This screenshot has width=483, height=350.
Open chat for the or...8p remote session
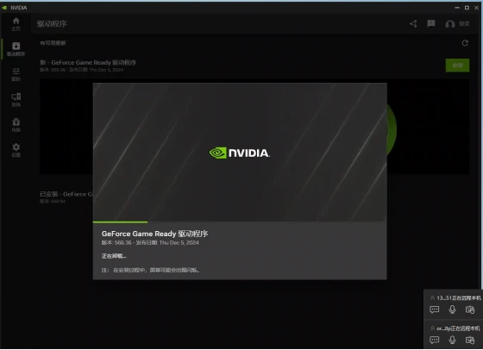(x=435, y=340)
